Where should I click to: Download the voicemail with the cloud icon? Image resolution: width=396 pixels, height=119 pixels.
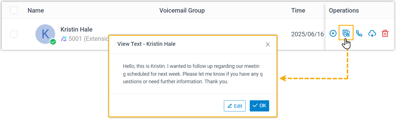coord(372,34)
